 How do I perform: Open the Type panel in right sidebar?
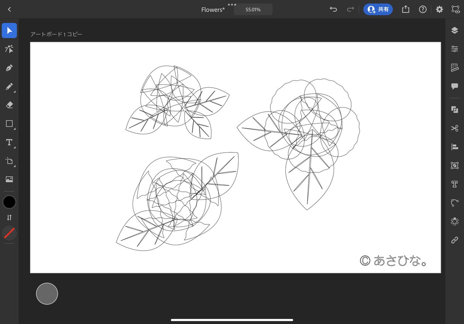pos(455,184)
